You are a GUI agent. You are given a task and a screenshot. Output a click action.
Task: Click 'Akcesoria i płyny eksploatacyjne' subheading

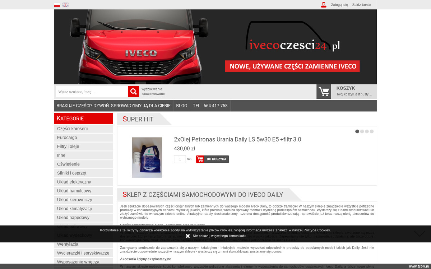point(145,259)
